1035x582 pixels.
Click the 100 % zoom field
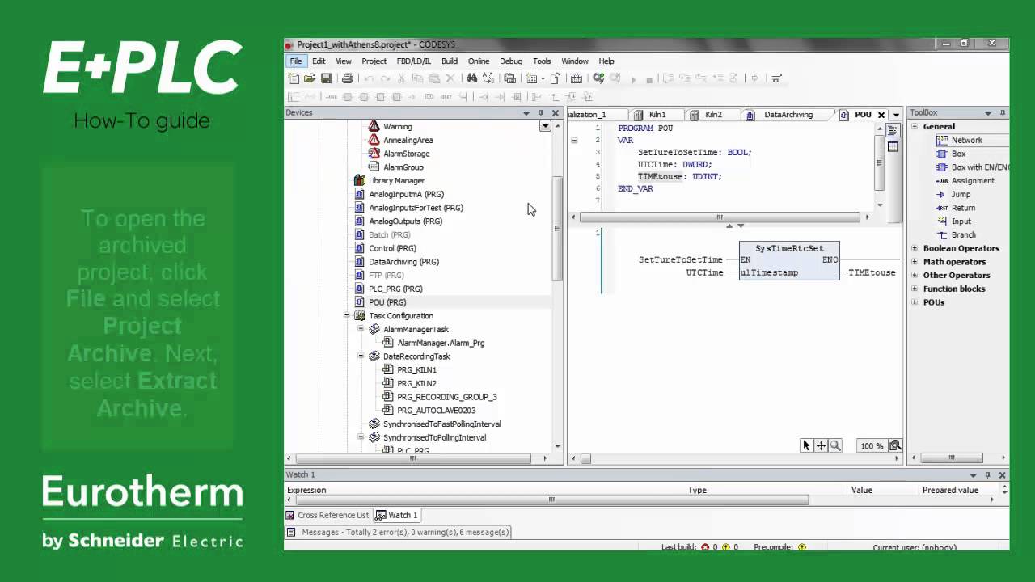(x=872, y=446)
